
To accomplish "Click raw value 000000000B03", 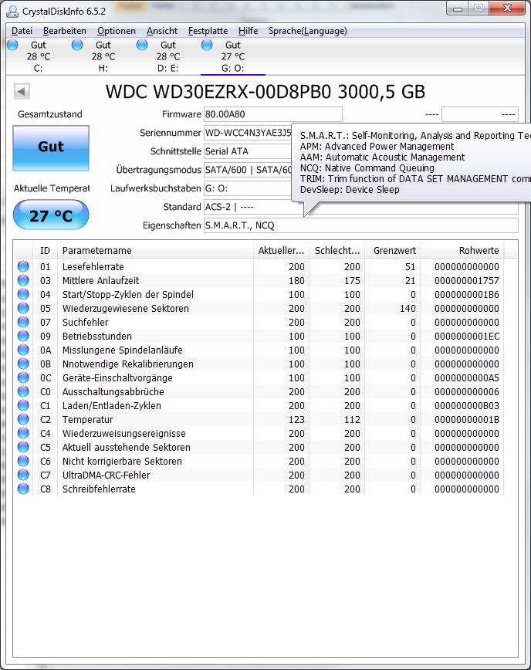I will 467,405.
